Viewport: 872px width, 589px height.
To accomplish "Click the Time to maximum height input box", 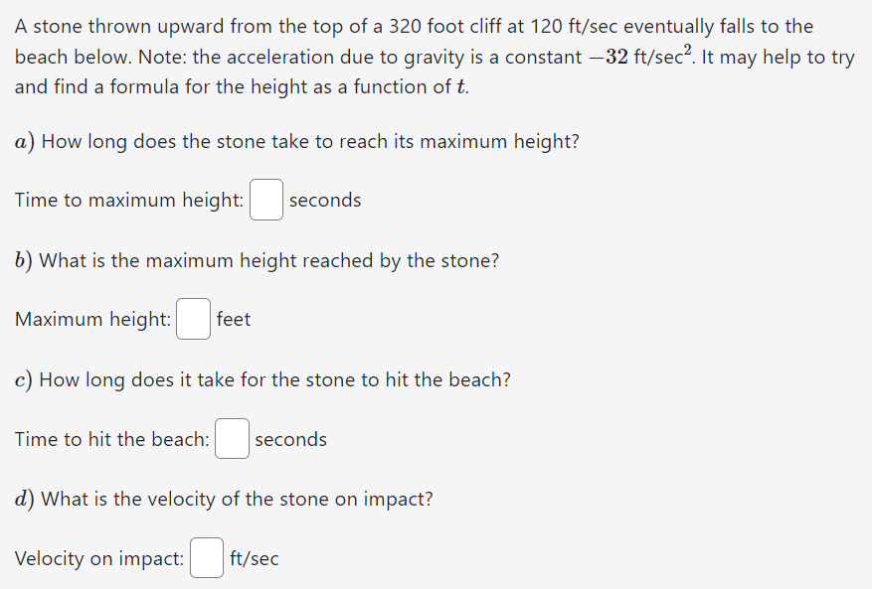I will (265, 200).
